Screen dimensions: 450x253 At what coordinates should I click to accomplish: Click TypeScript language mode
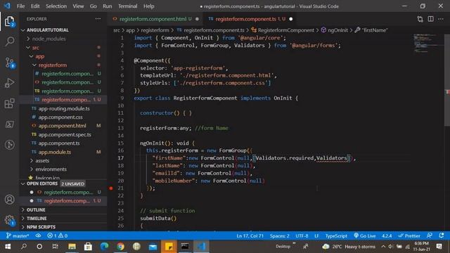336,236
